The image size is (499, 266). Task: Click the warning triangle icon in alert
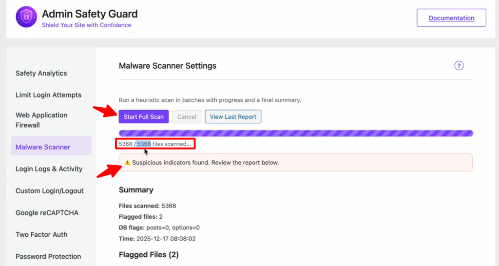coord(127,163)
